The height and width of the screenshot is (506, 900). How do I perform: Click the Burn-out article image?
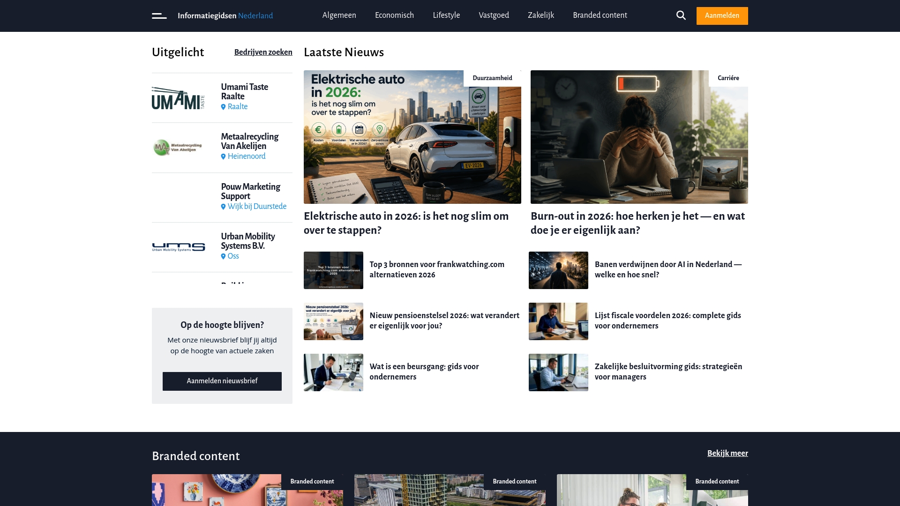639,137
